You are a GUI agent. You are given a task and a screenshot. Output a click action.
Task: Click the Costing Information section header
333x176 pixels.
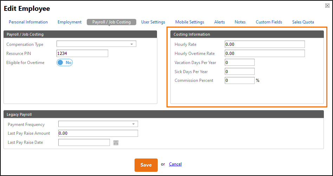pyautogui.click(x=247, y=34)
